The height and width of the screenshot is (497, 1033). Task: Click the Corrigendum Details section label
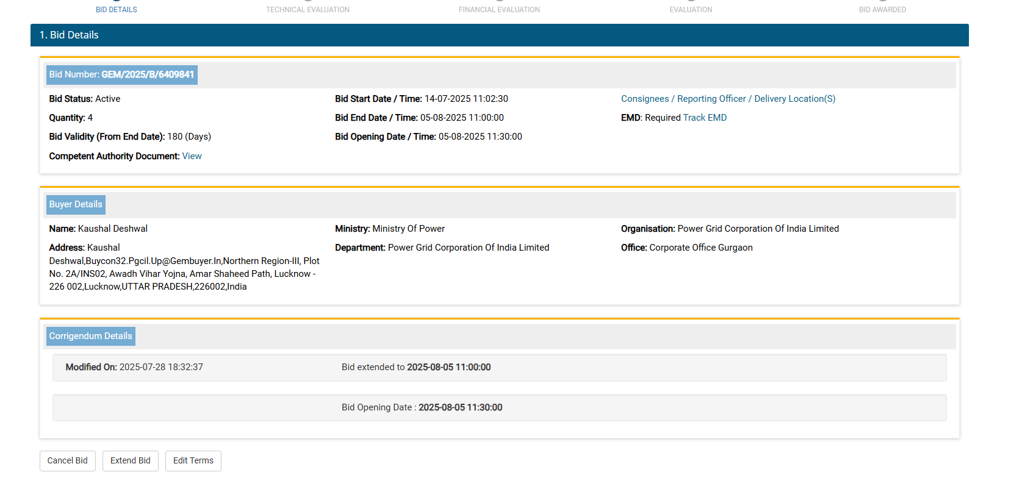tap(91, 336)
